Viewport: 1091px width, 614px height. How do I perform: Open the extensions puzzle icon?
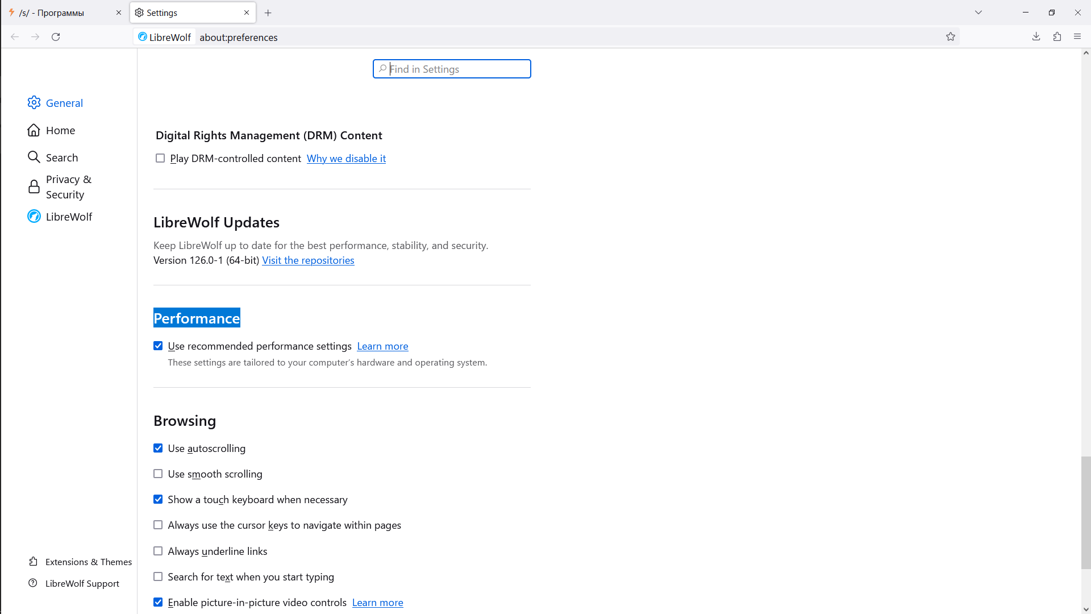pos(1057,37)
